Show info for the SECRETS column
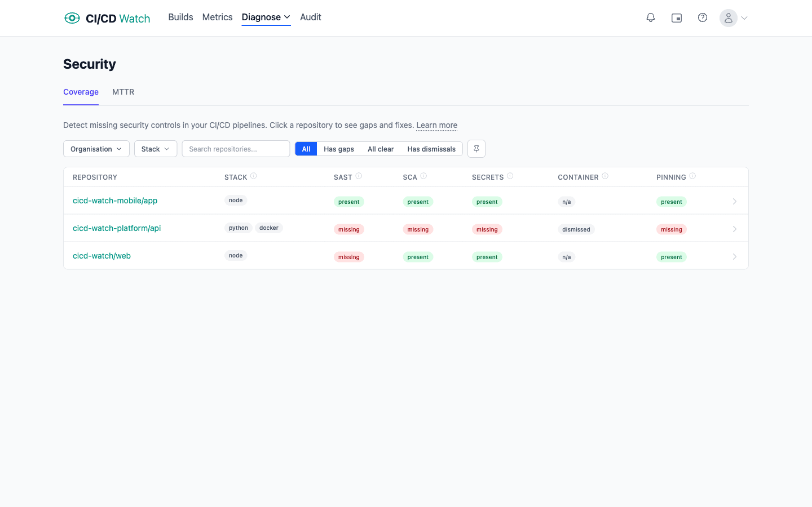The image size is (812, 507). pyautogui.click(x=510, y=176)
